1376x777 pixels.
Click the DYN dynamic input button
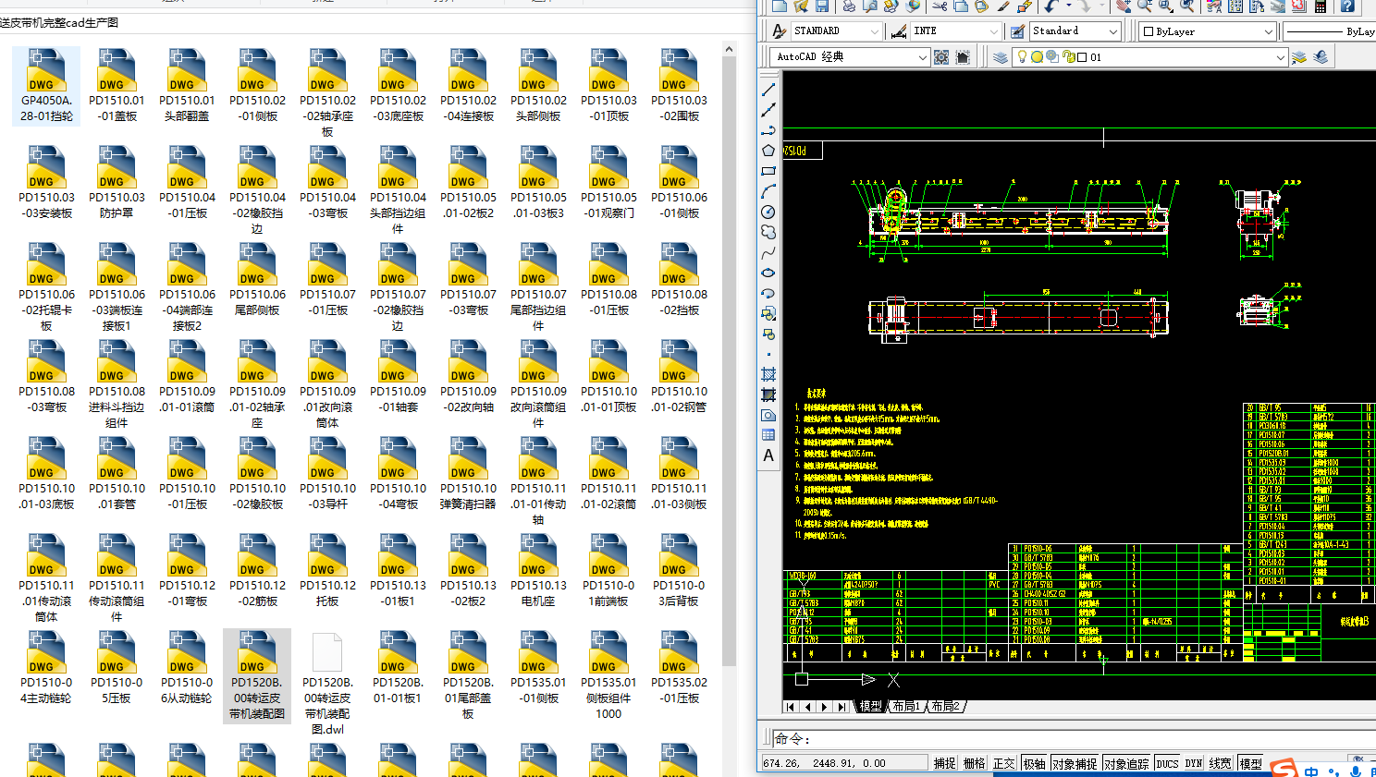1194,763
